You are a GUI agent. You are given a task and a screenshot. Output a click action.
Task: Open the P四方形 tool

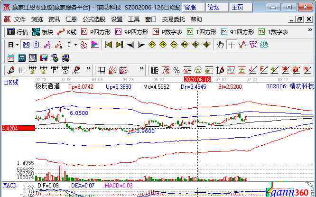coord(96,32)
